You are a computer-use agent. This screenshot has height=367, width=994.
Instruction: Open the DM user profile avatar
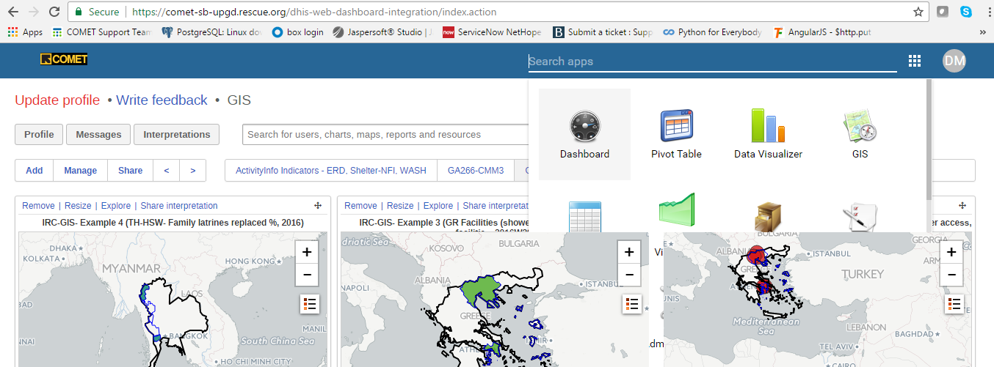coord(954,62)
